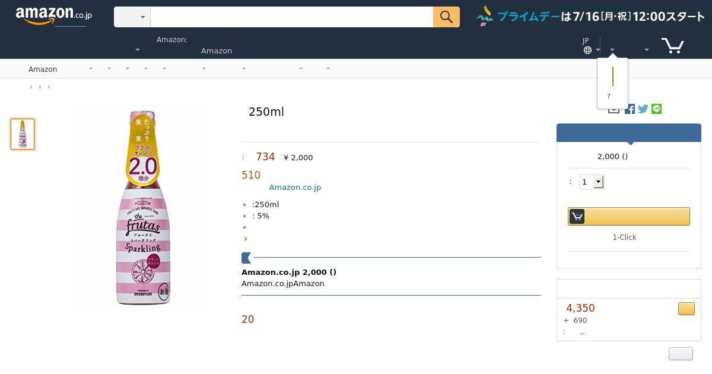Click the 1-Click purchase link
The width and height of the screenshot is (712, 374).
click(x=624, y=237)
